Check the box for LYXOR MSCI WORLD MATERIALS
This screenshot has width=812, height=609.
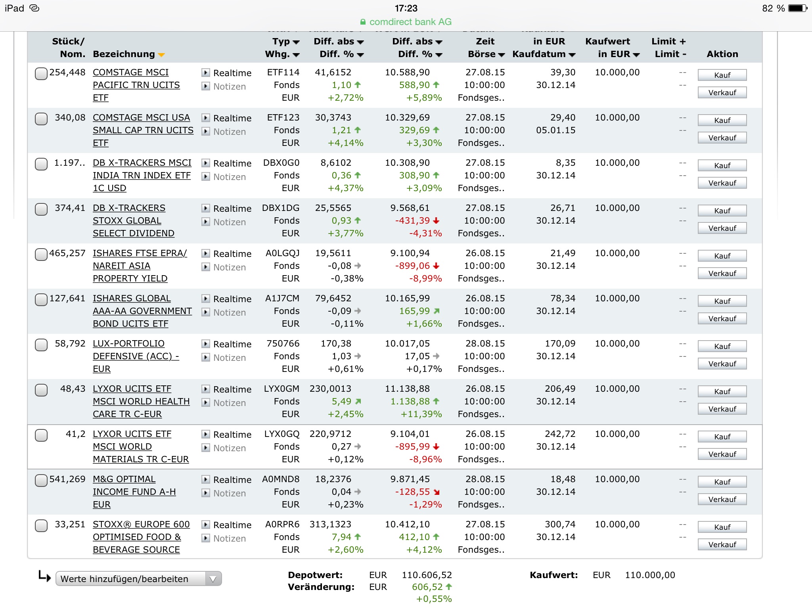click(x=41, y=435)
